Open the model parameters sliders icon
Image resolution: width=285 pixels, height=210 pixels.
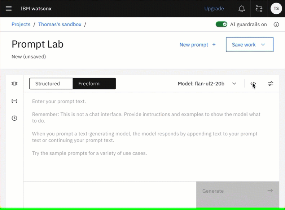point(271,84)
